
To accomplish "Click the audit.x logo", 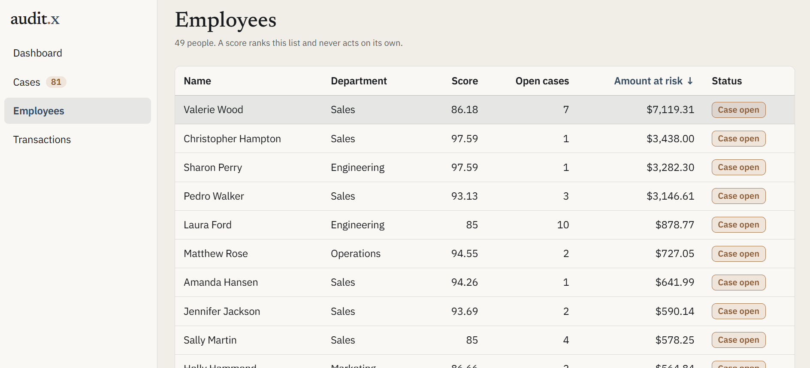I will tap(35, 18).
